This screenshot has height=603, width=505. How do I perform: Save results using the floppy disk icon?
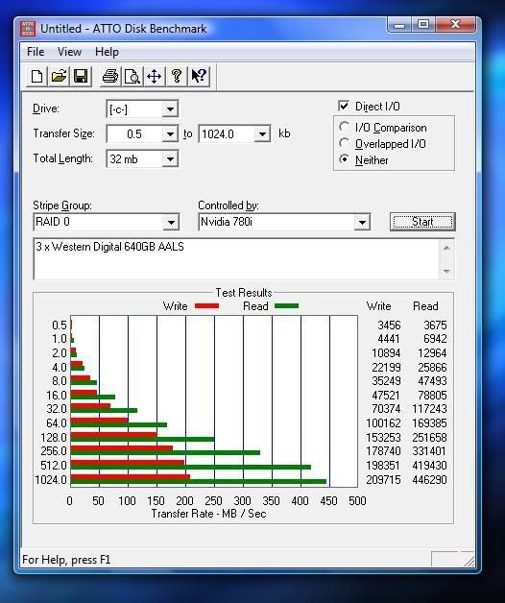coord(81,76)
